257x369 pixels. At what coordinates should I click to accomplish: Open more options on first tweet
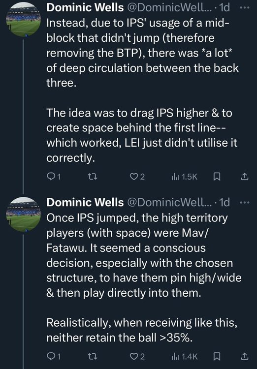pos(244,7)
